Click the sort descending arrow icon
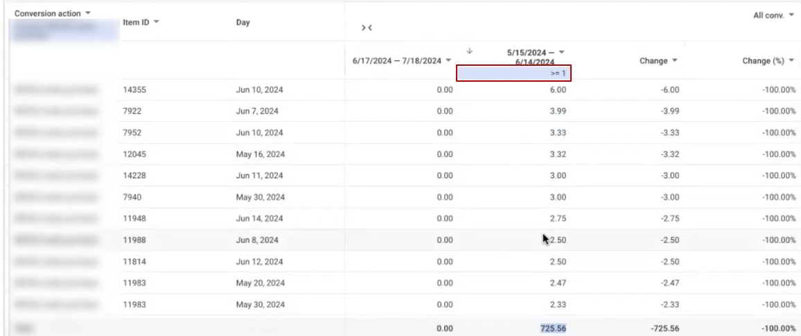Viewport: 801px width, 336px height. [x=469, y=51]
